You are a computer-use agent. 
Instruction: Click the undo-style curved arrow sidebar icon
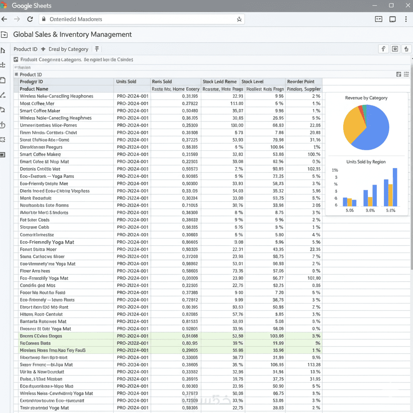pyautogui.click(x=3, y=125)
